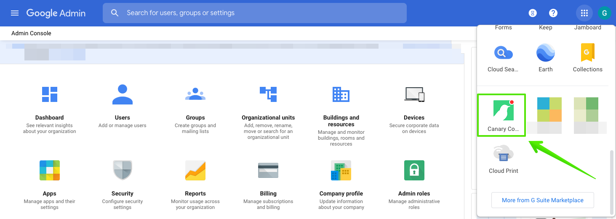Click the Dashboard title text
616x219 pixels.
(50, 117)
